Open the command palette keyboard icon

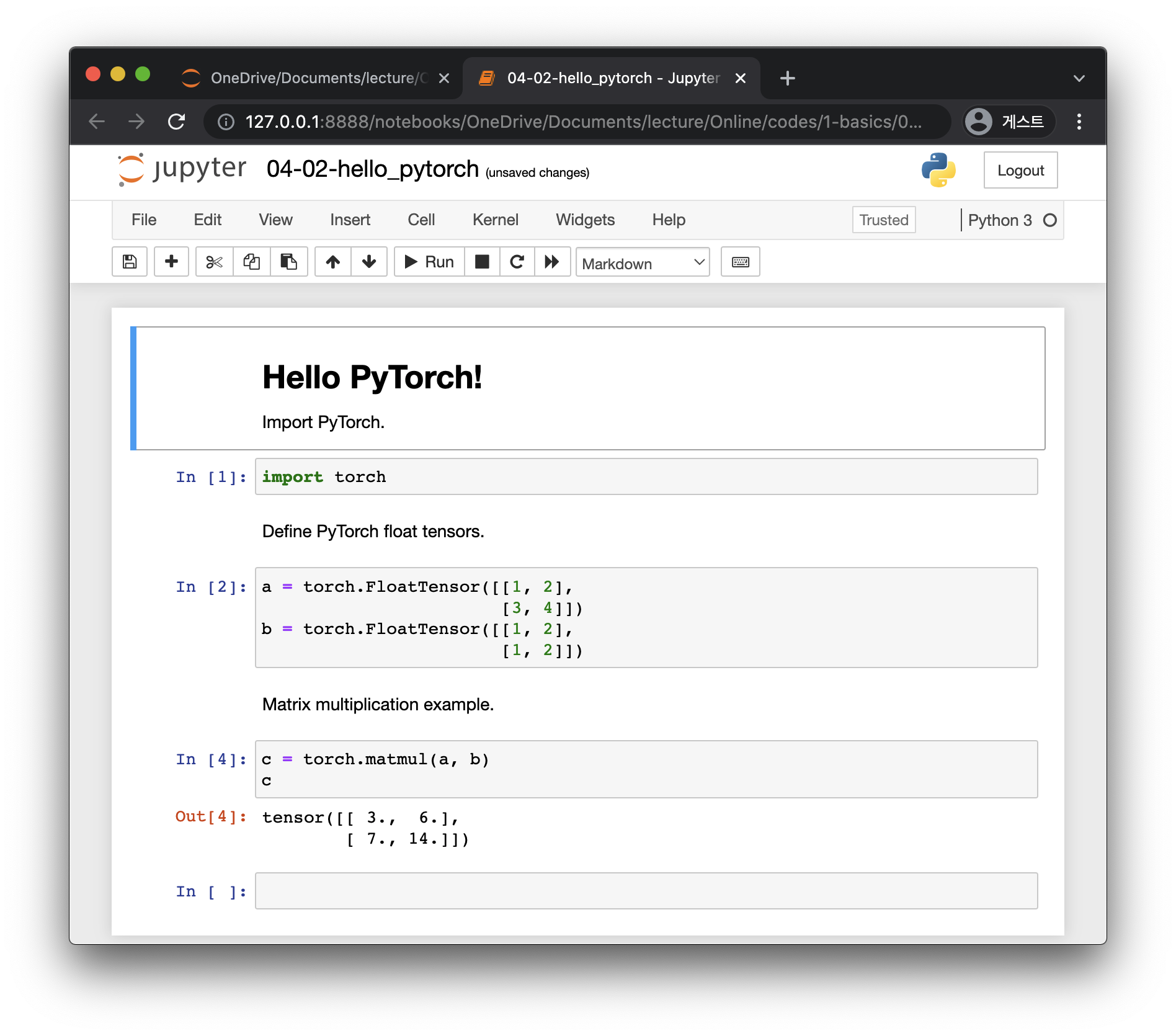point(741,262)
